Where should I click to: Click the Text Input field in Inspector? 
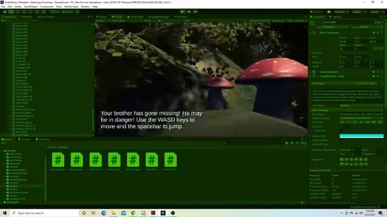click(347, 95)
